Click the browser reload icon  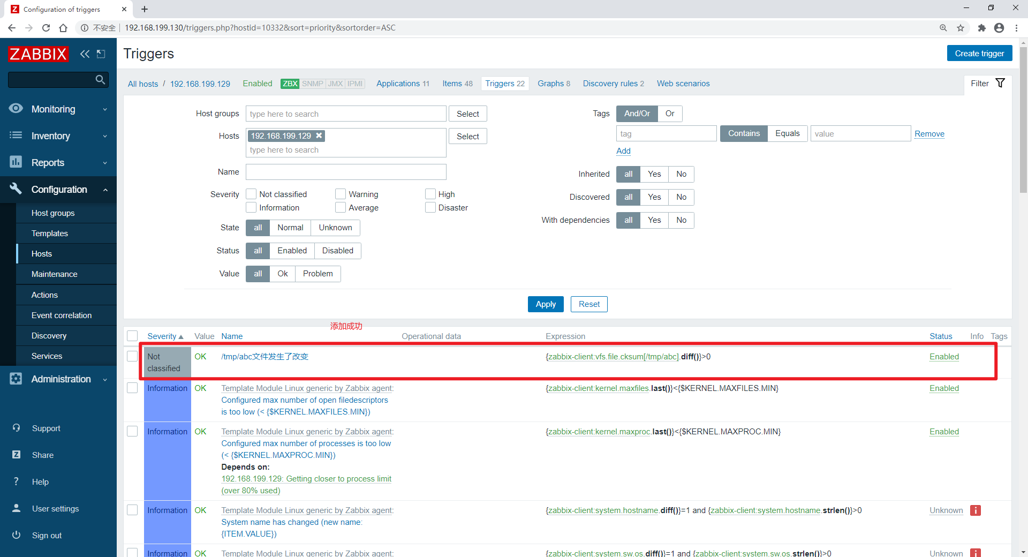coord(46,28)
